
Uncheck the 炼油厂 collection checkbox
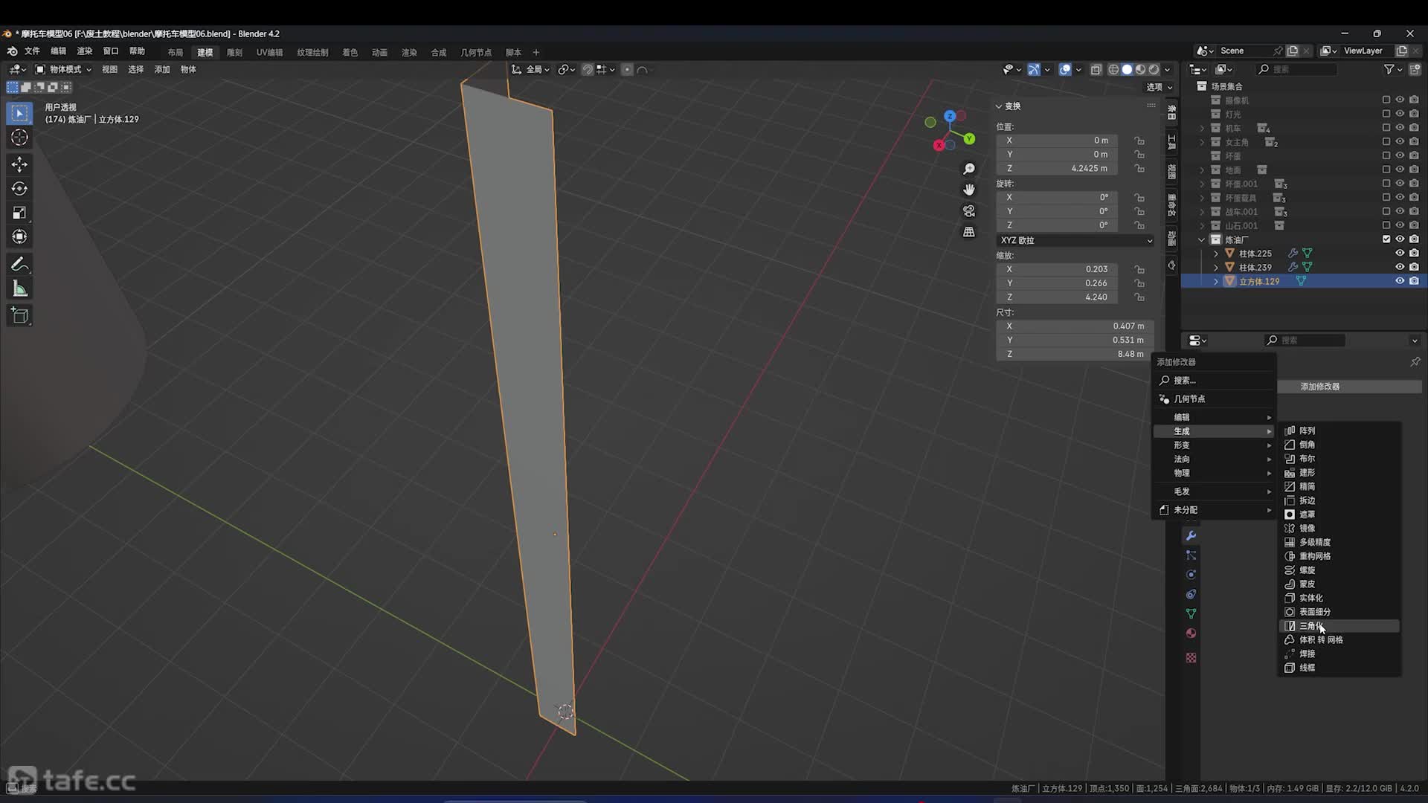1386,239
